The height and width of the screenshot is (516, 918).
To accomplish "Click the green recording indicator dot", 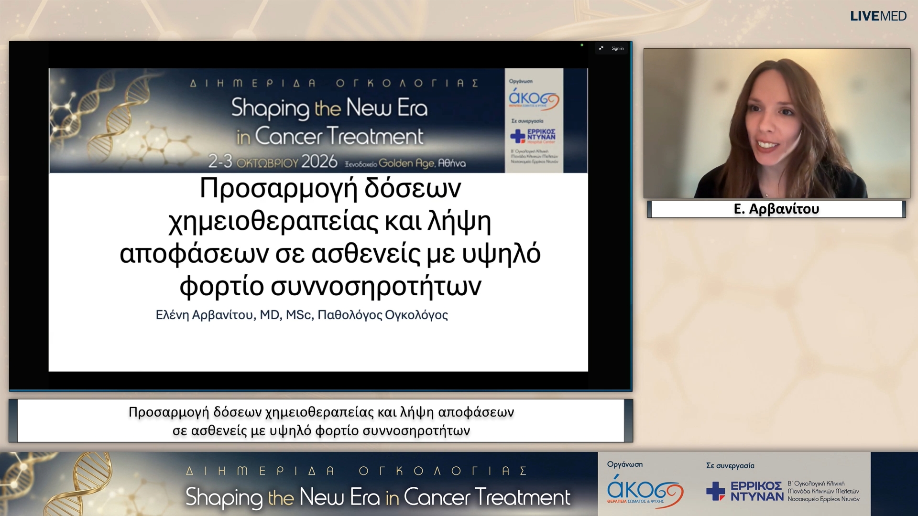I will click(582, 45).
